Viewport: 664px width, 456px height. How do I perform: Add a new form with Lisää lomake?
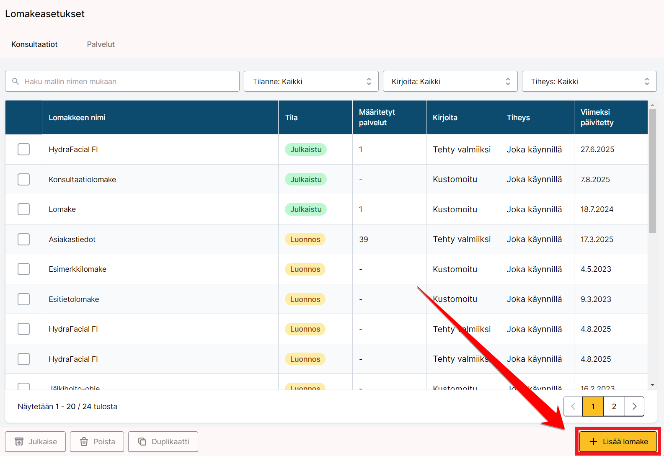tap(618, 442)
